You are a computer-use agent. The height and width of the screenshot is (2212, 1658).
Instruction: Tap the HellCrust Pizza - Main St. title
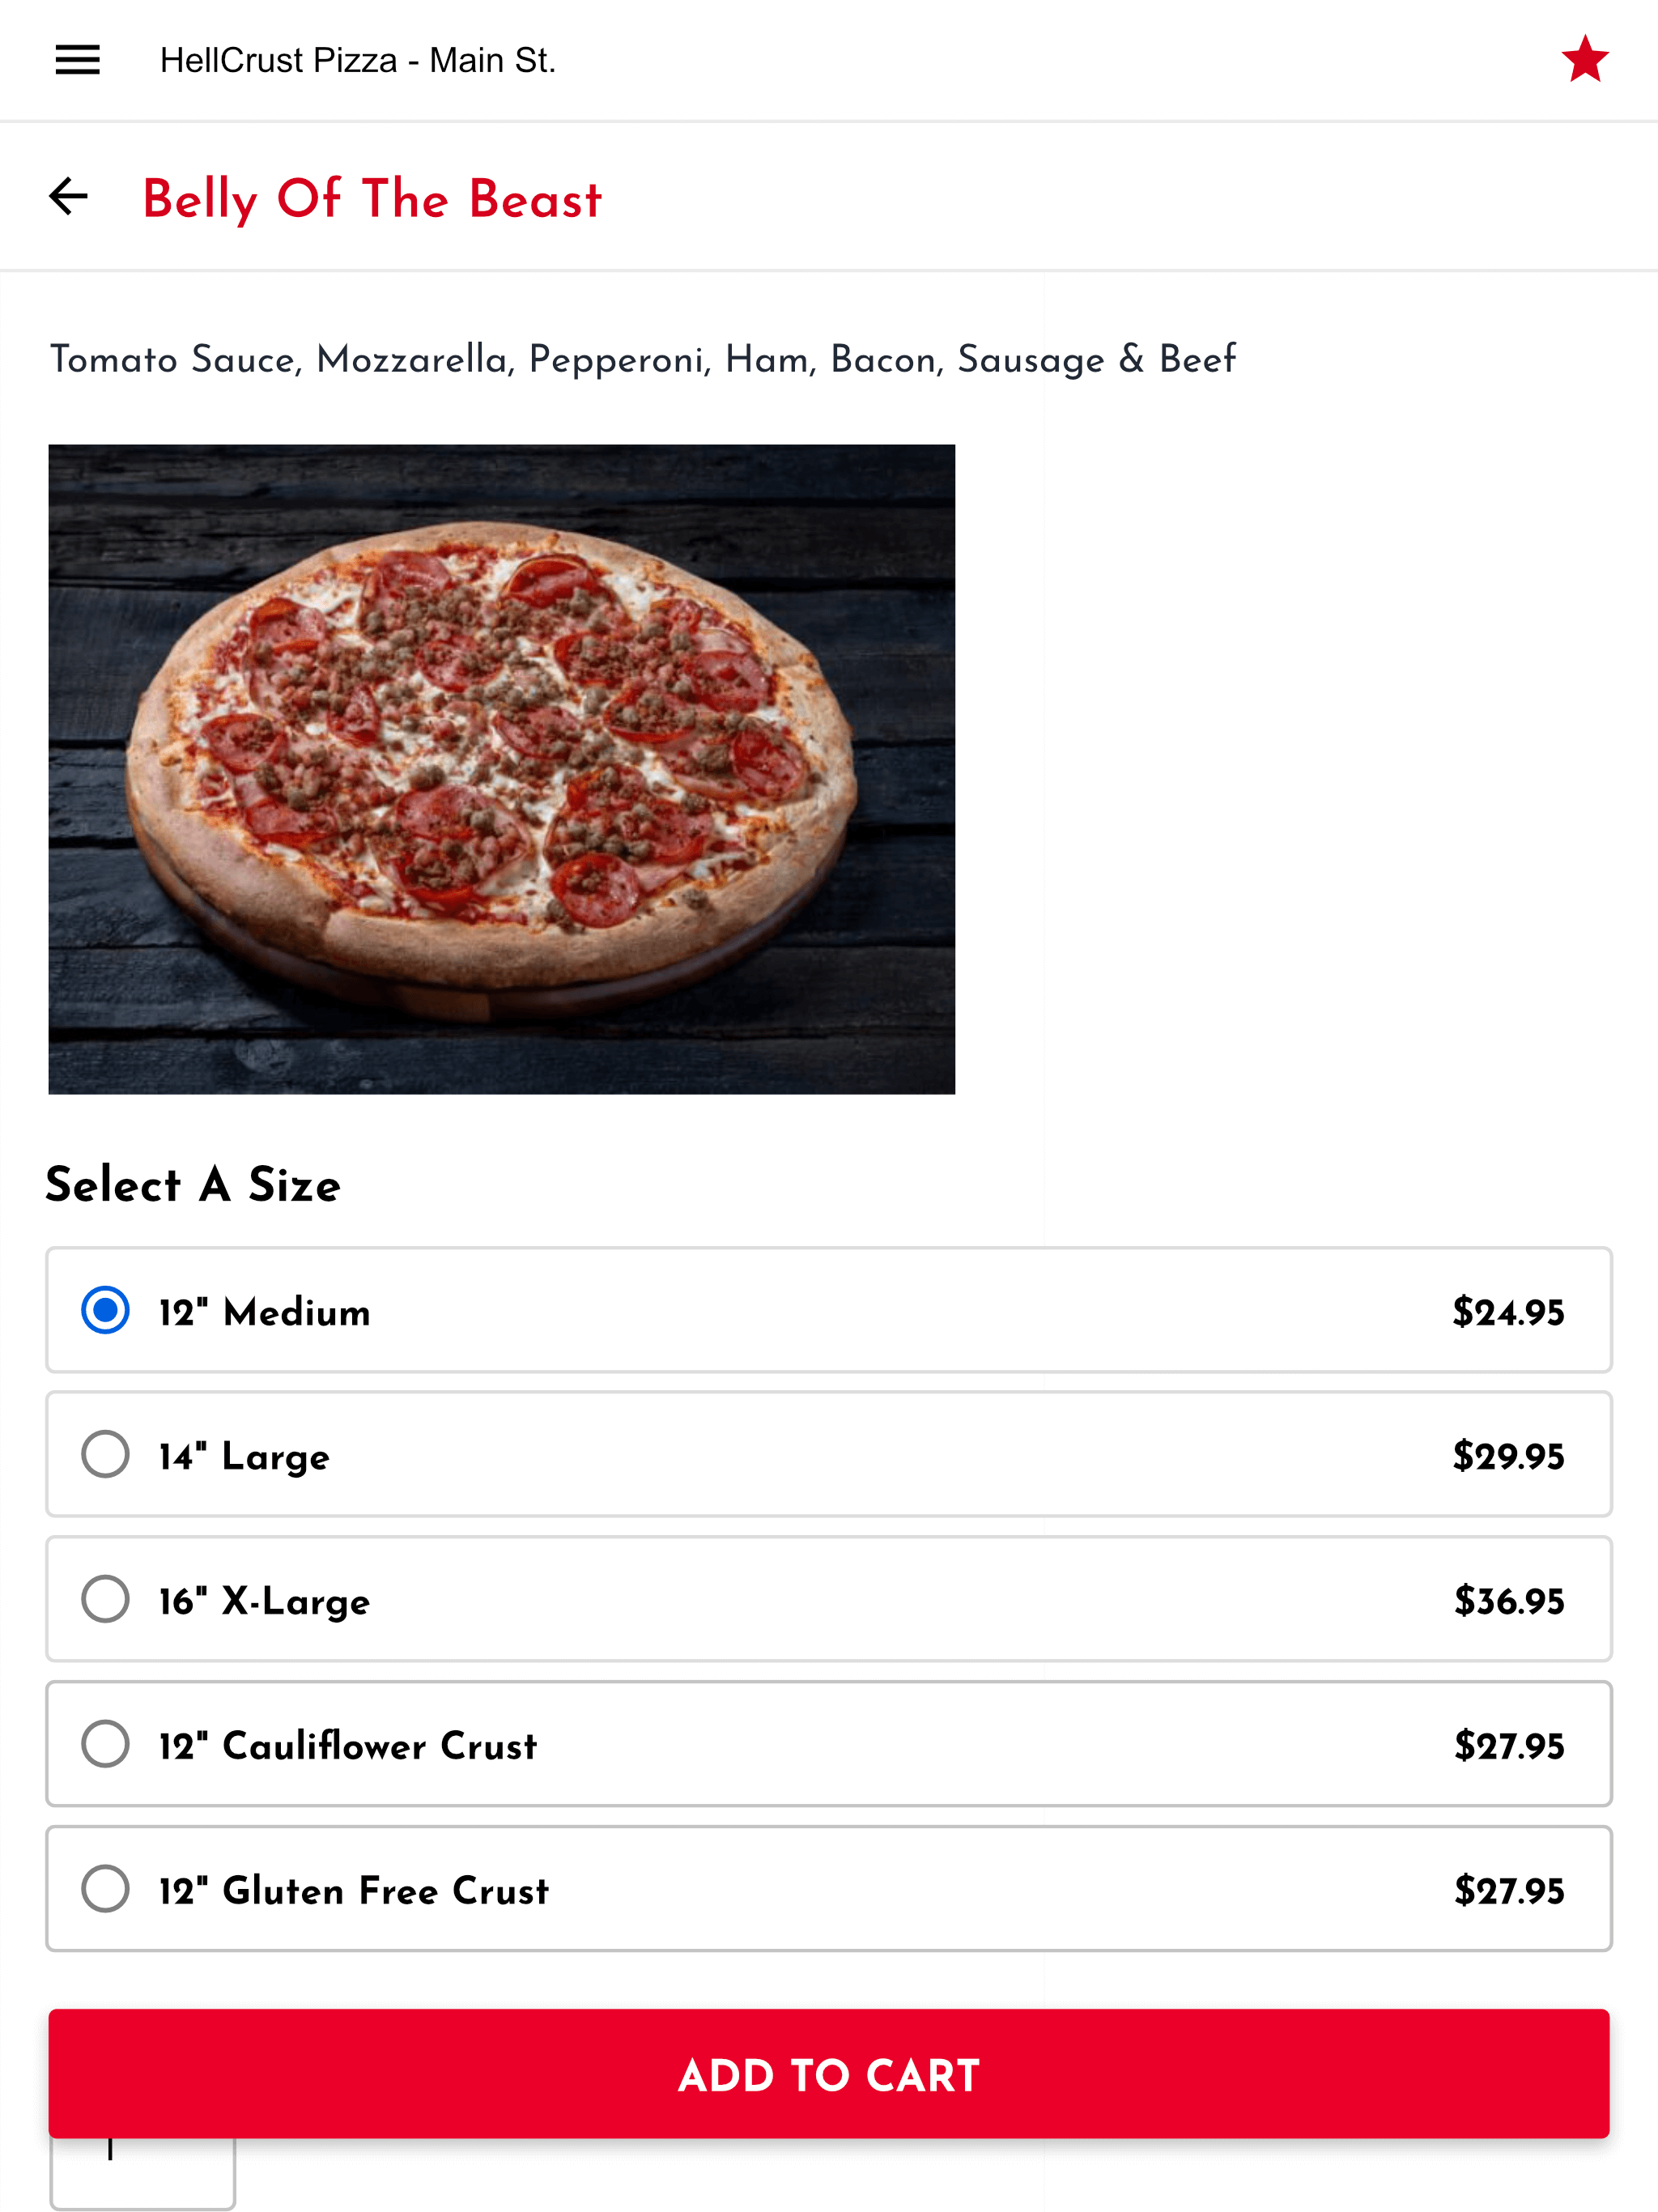[358, 60]
